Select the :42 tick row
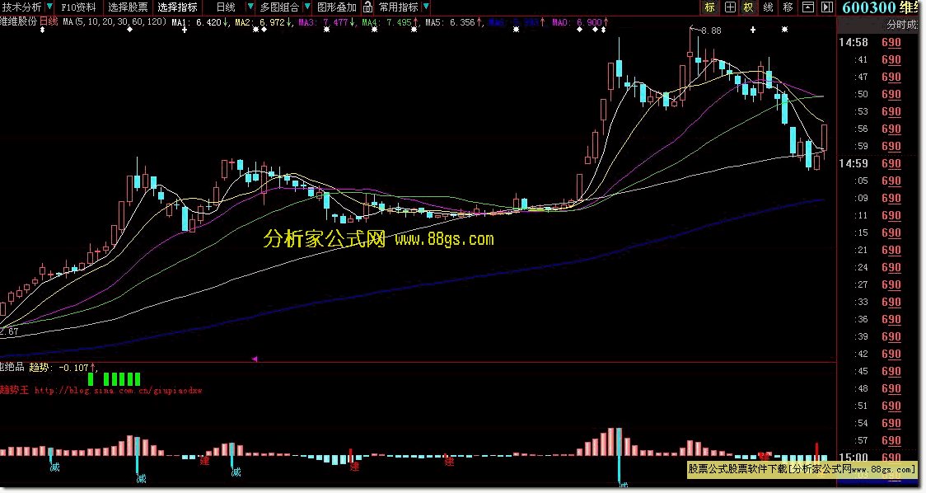 (879, 354)
